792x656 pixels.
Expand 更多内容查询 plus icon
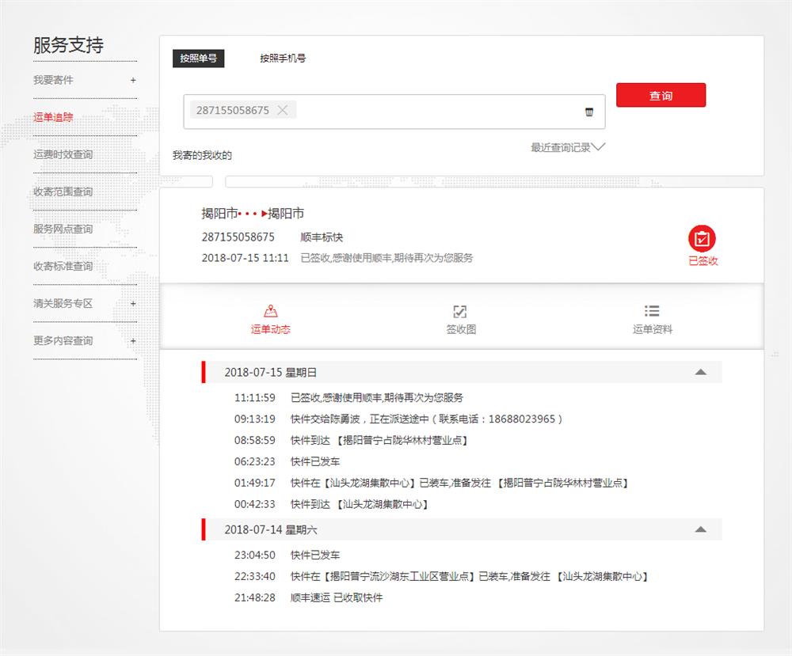(x=133, y=340)
